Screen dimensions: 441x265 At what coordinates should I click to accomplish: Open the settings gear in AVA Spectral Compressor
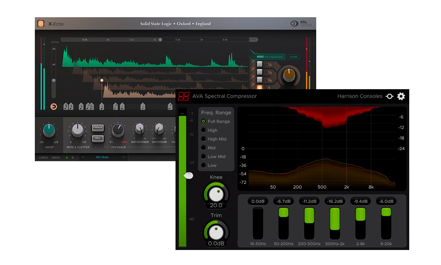click(x=401, y=96)
